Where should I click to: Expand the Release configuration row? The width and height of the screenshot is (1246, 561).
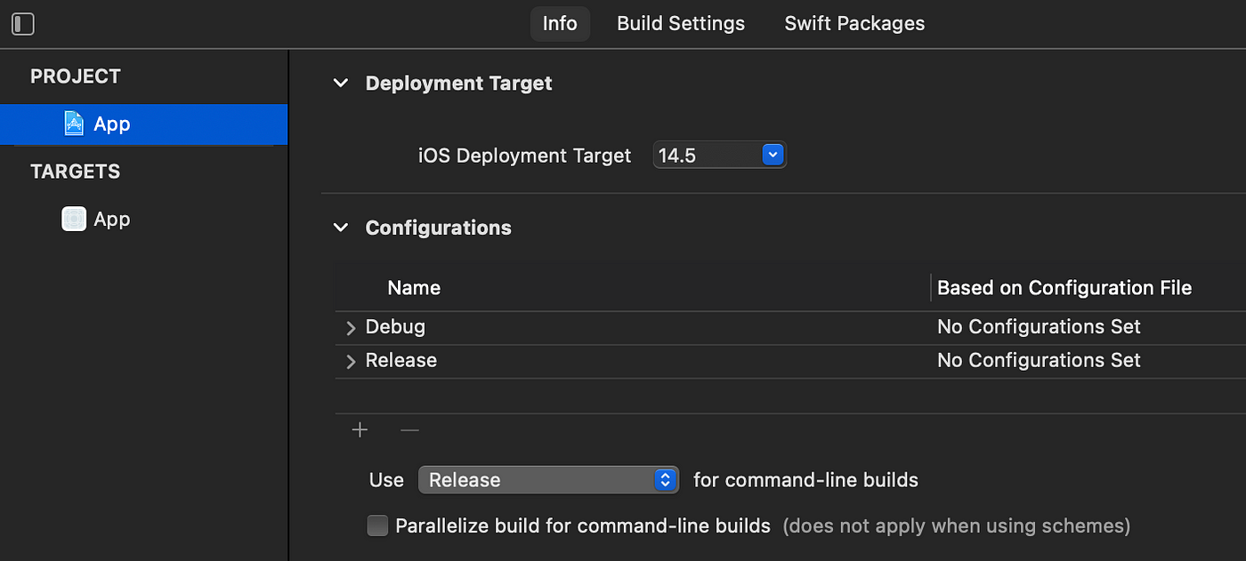[x=351, y=362]
